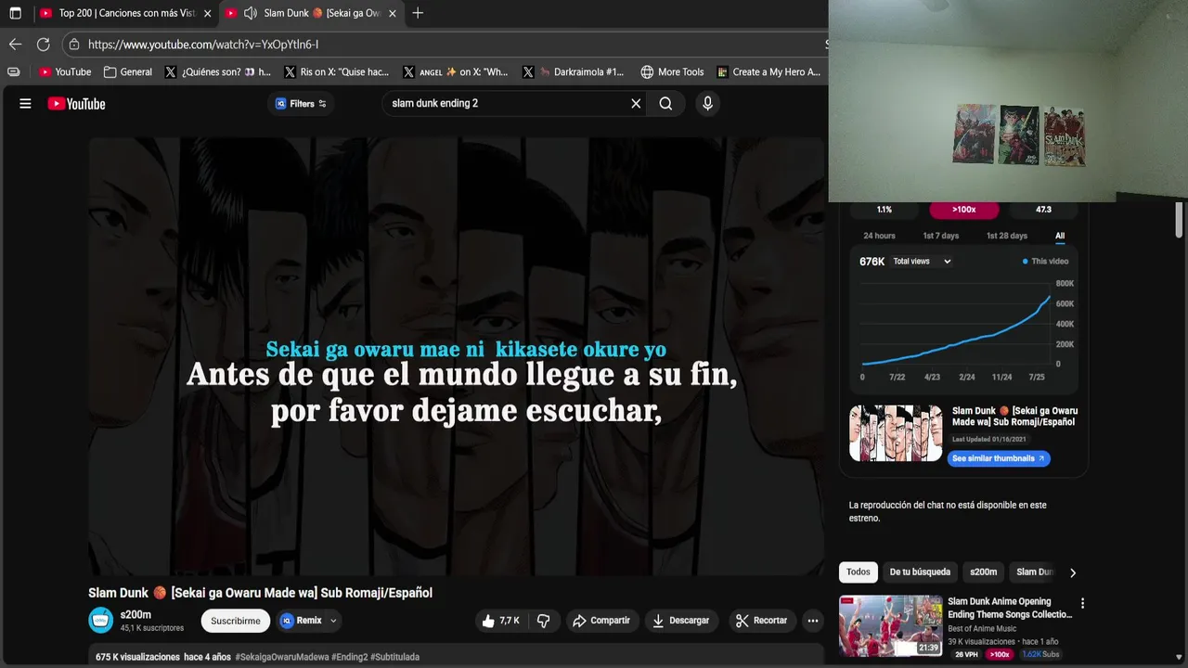Expand the Remix dropdown chevron
Screen dimensions: 1188x668
coord(333,621)
